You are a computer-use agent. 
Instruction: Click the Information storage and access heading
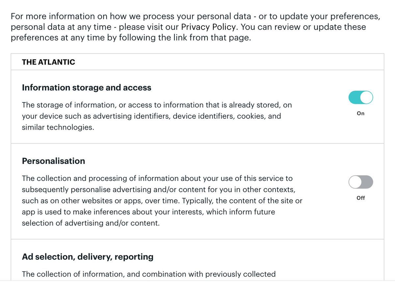(87, 88)
